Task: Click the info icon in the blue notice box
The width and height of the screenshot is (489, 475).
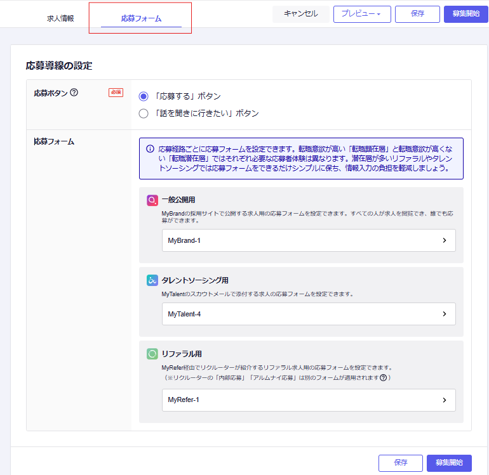Action: [x=151, y=149]
